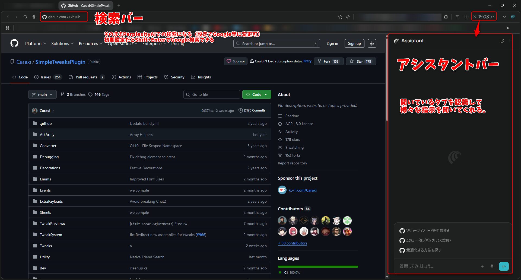
Task: Click the GitHub Octocat logo
Action: pyautogui.click(x=14, y=43)
